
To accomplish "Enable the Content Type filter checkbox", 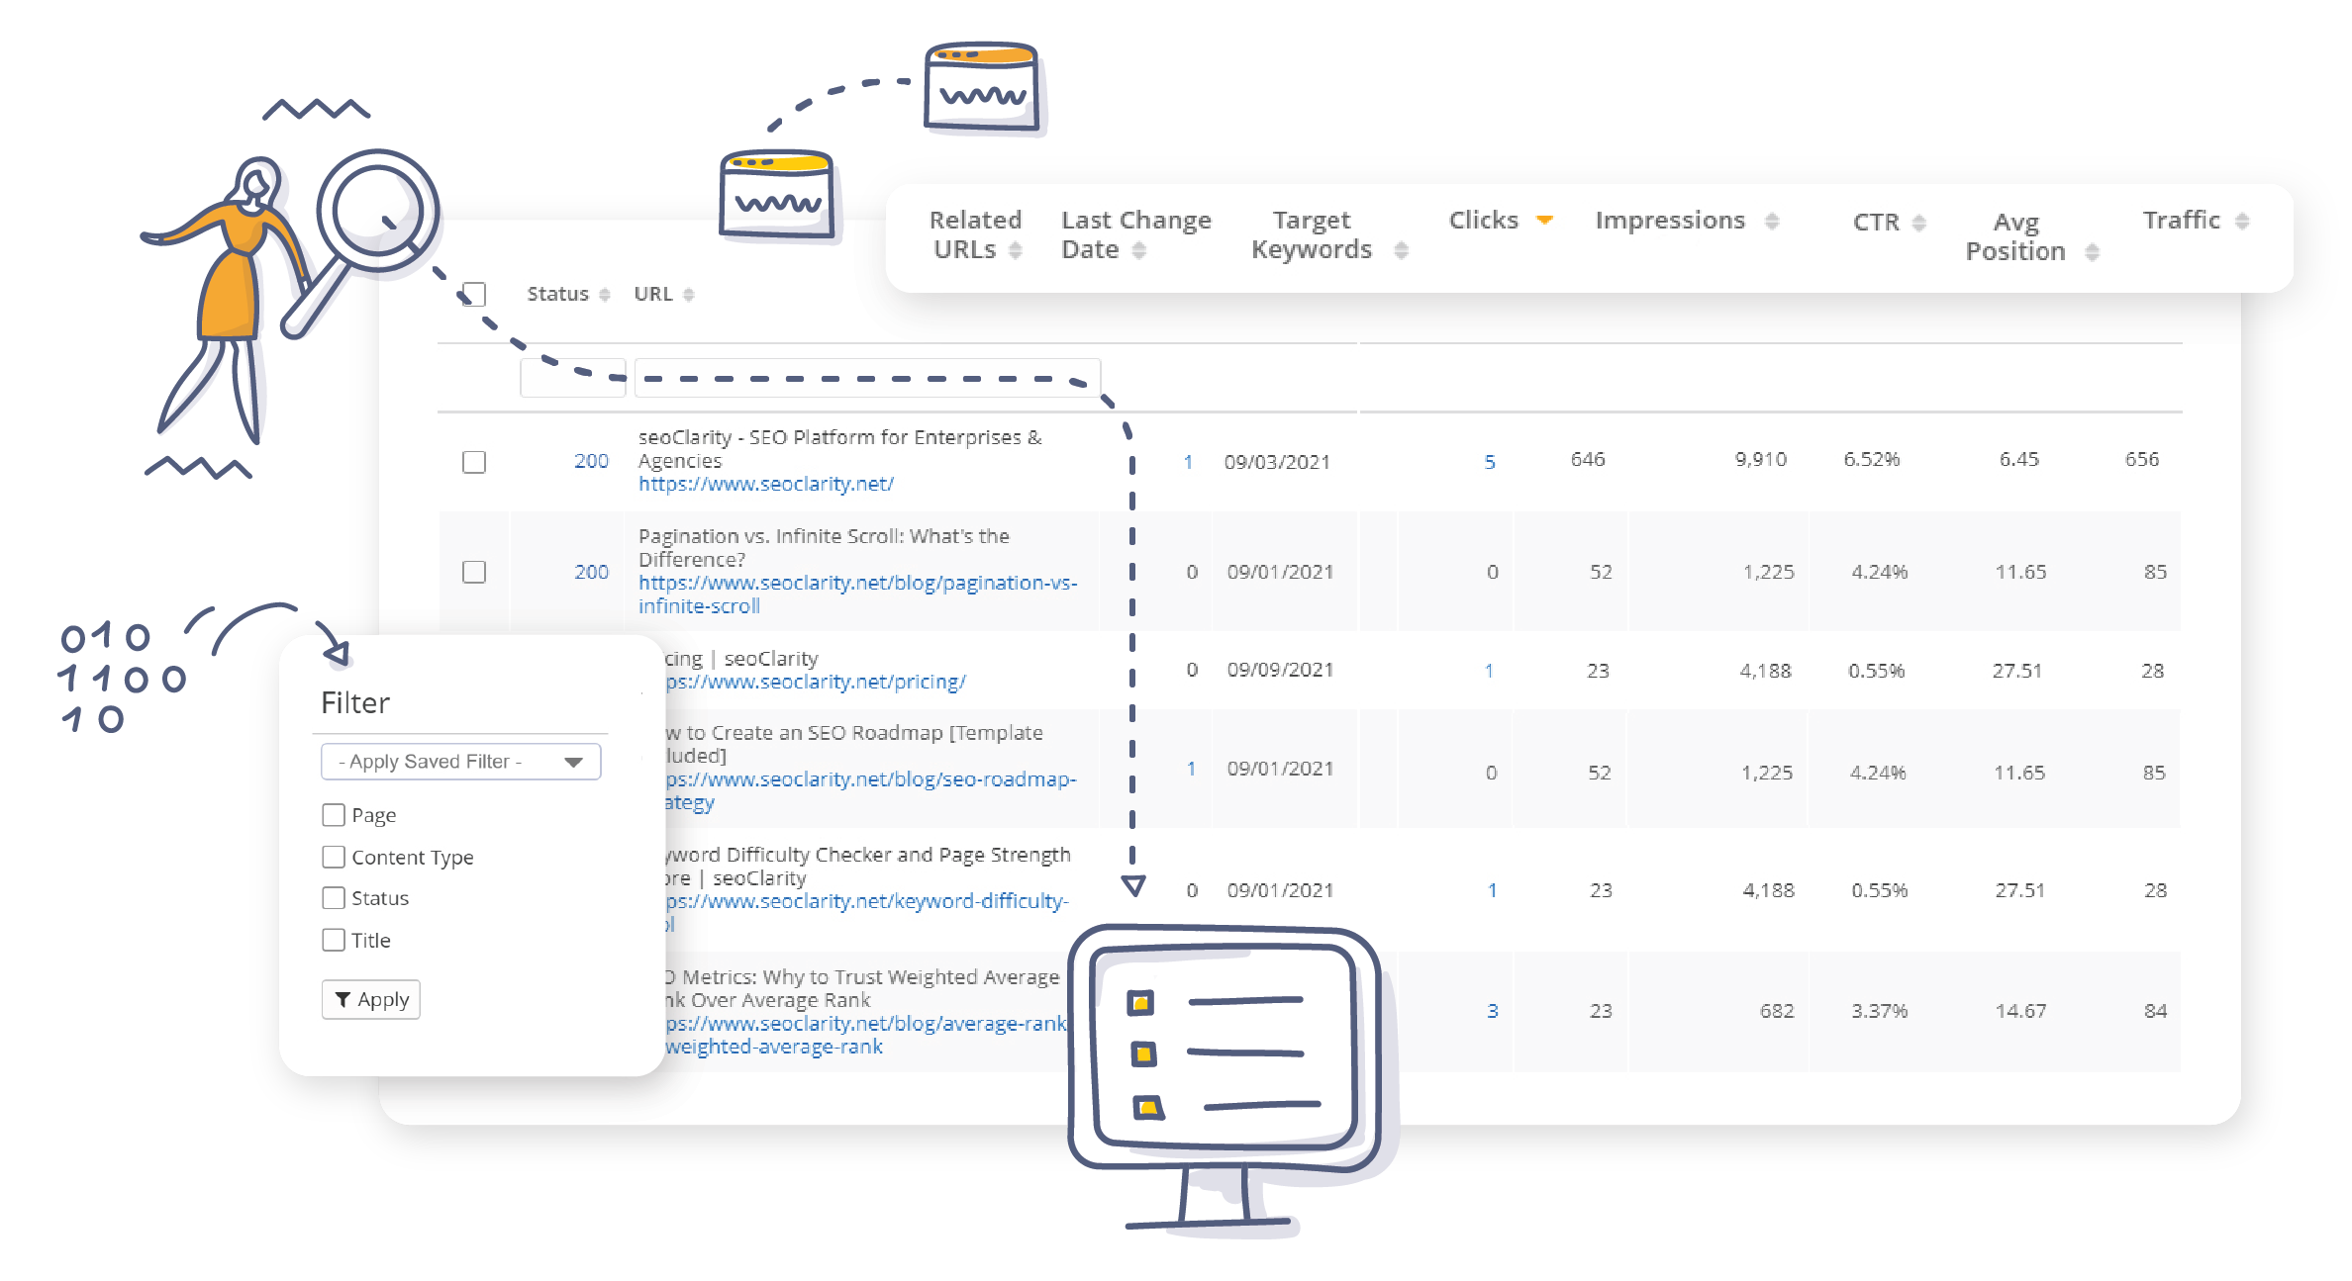I will click(x=334, y=857).
